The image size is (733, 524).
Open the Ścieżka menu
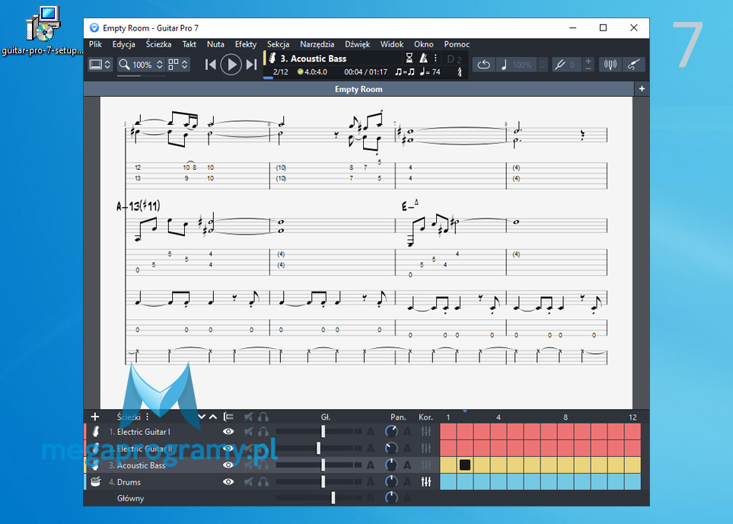tap(158, 44)
